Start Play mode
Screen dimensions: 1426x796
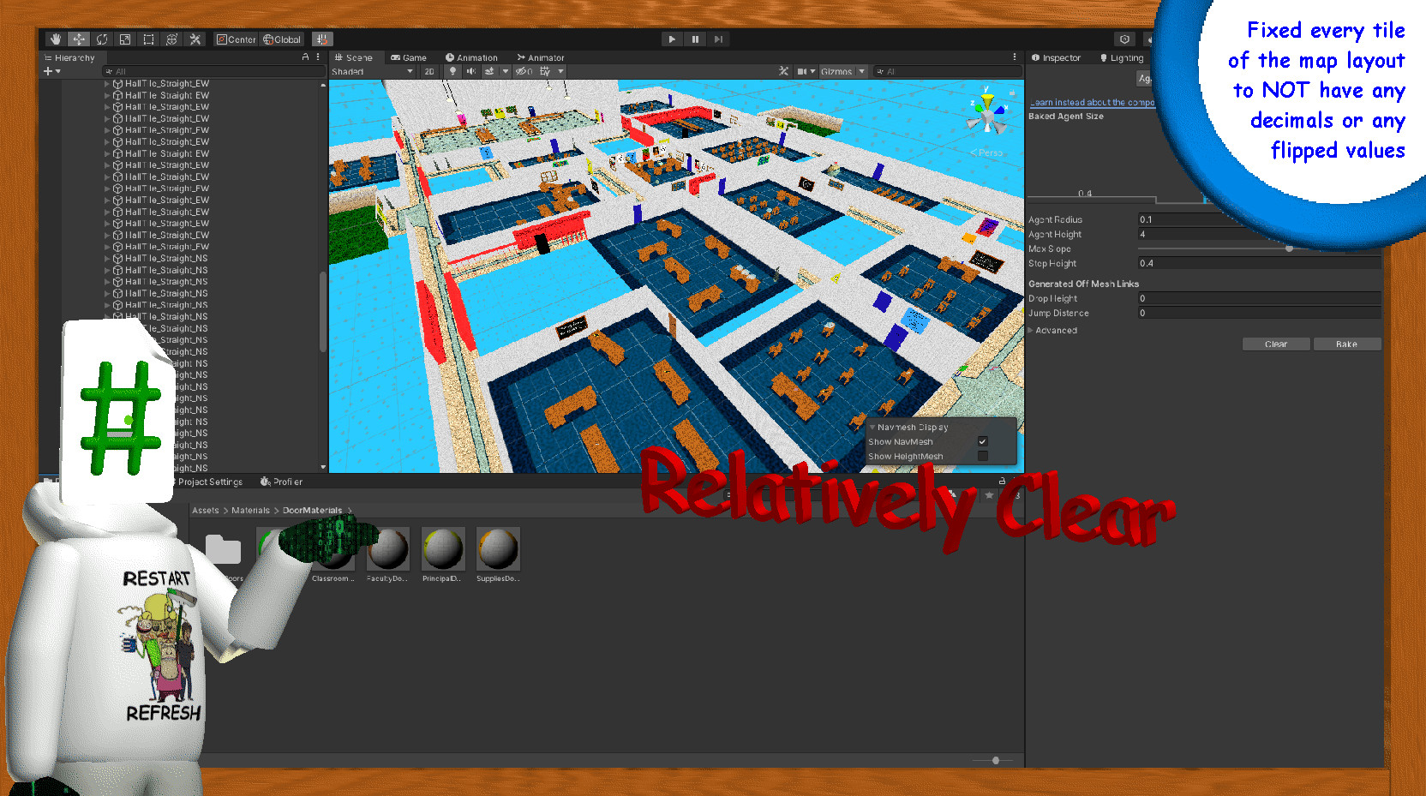tap(672, 39)
